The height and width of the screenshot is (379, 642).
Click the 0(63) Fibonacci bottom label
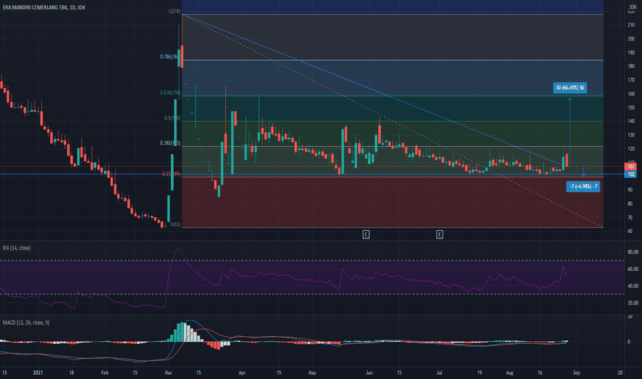tap(175, 225)
